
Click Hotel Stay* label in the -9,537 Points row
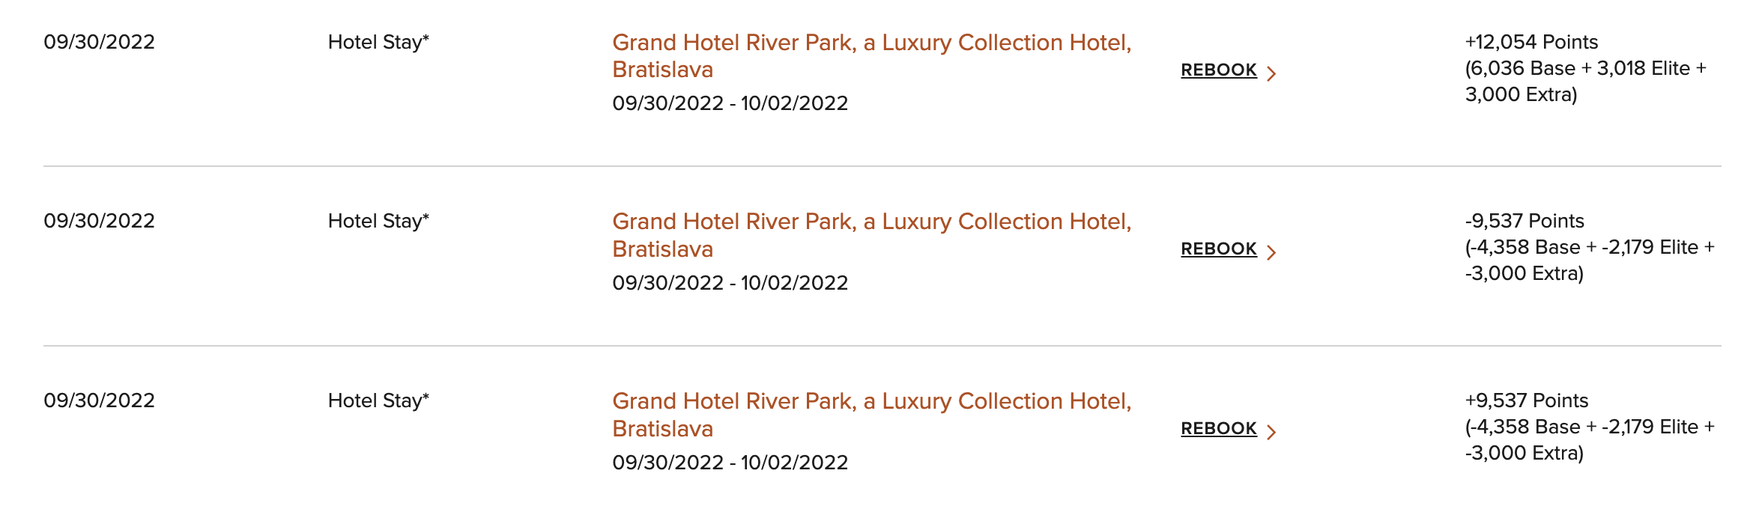tap(378, 221)
